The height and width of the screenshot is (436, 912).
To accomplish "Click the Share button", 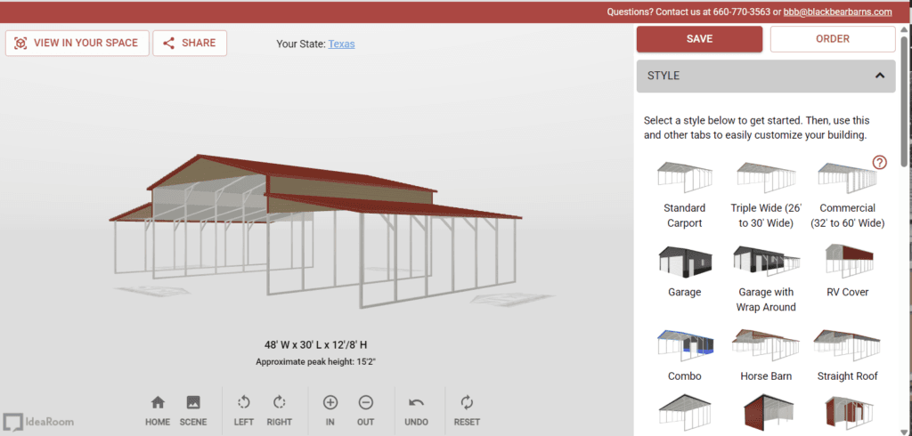I will [x=190, y=43].
